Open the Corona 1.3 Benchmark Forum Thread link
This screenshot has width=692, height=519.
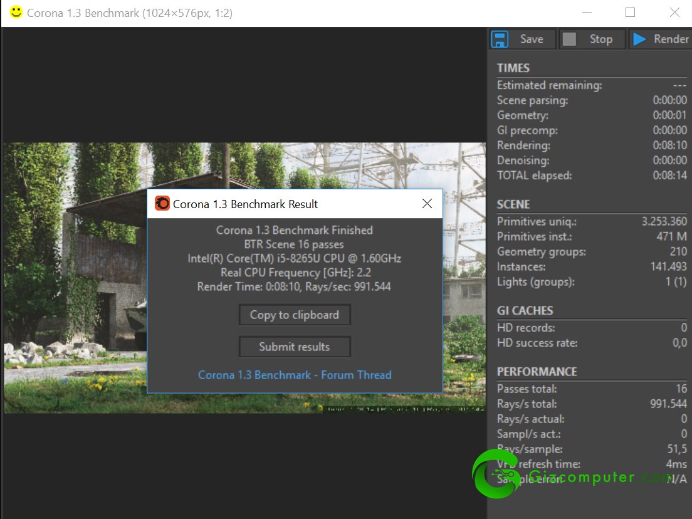pyautogui.click(x=295, y=375)
